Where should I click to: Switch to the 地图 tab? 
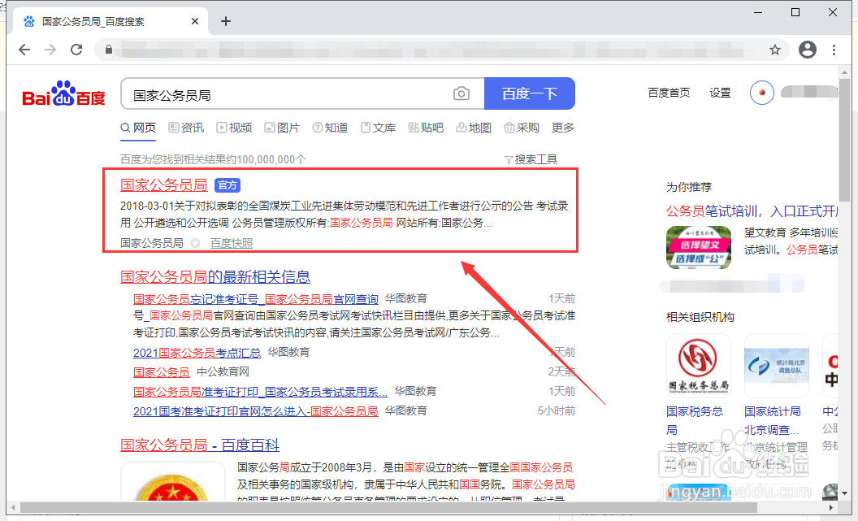(x=474, y=128)
